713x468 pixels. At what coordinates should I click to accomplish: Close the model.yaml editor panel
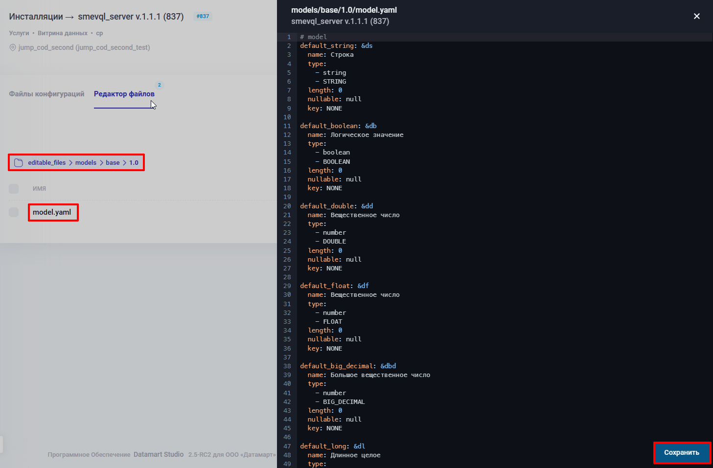tap(696, 16)
